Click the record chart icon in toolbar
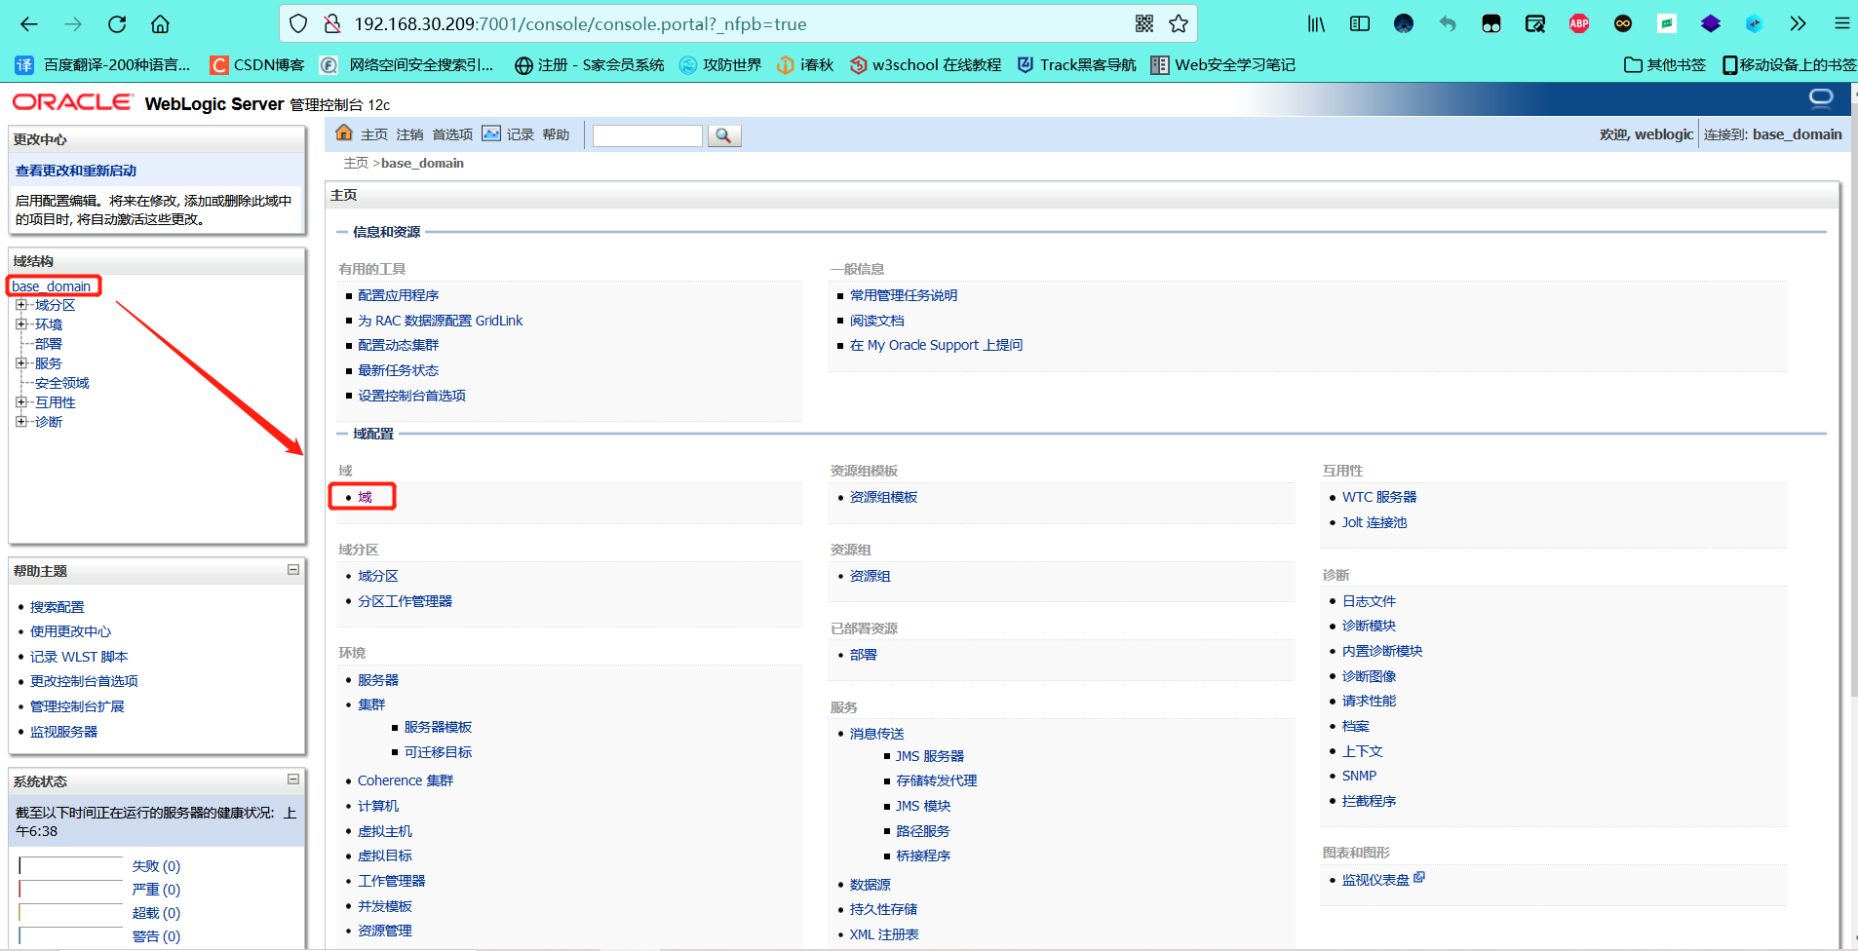1858x951 pixels. coord(491,133)
